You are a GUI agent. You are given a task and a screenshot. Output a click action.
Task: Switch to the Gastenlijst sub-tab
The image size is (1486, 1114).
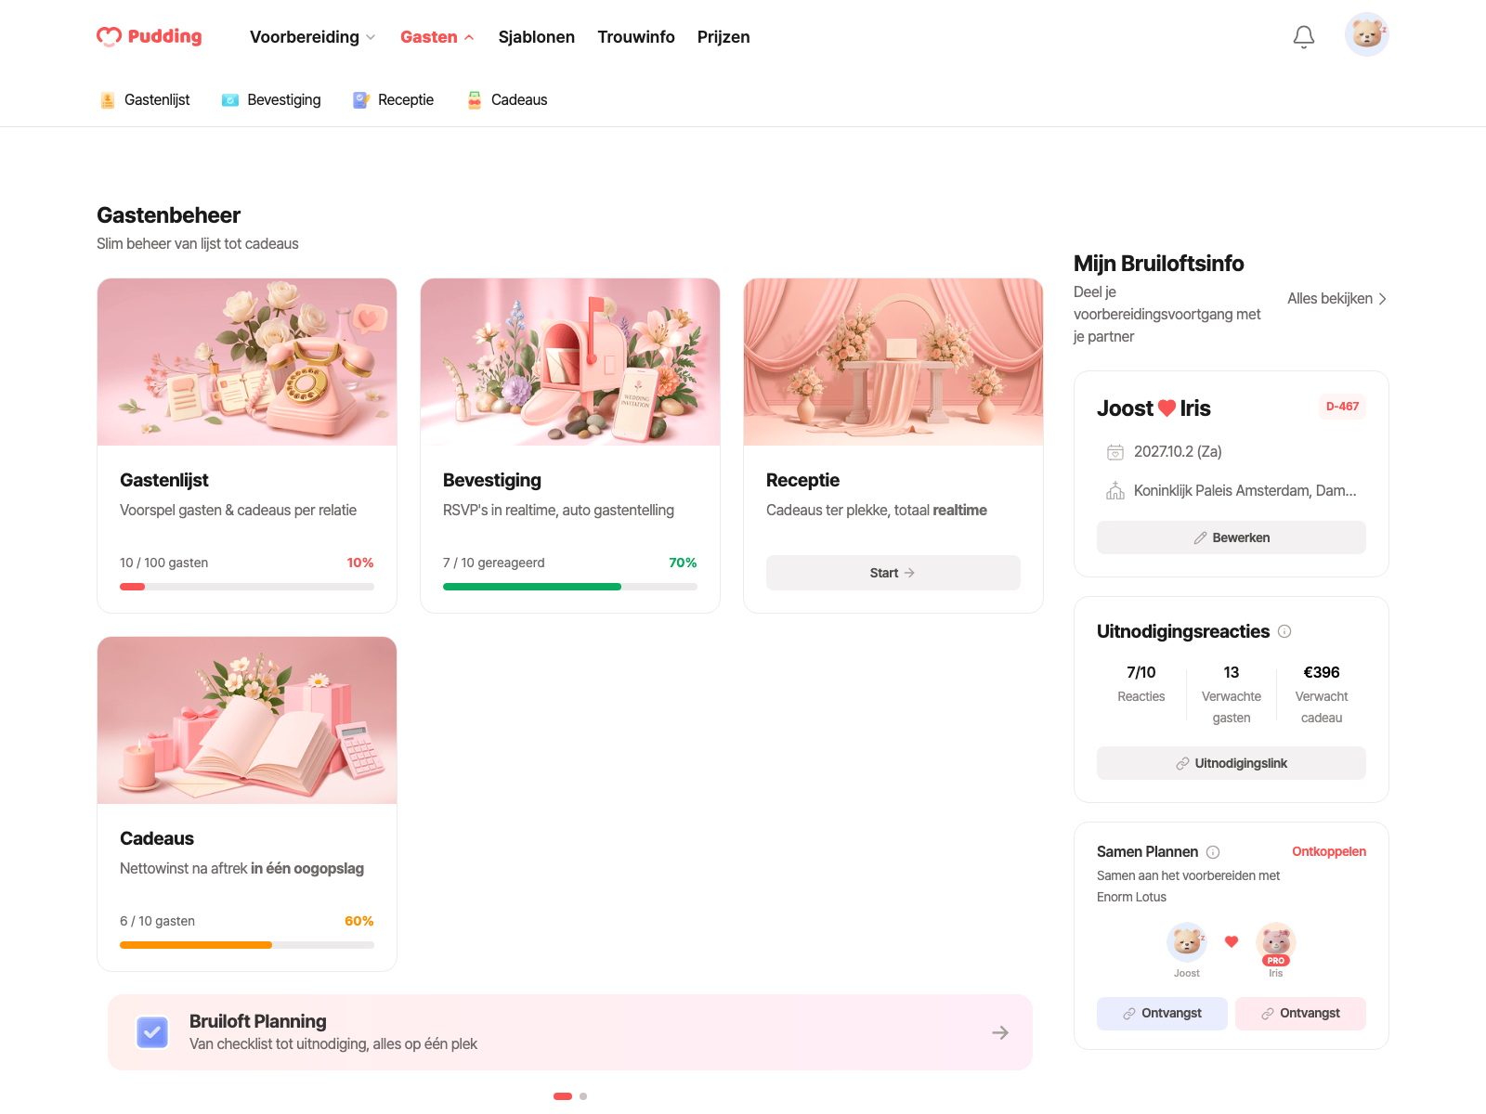(x=145, y=100)
